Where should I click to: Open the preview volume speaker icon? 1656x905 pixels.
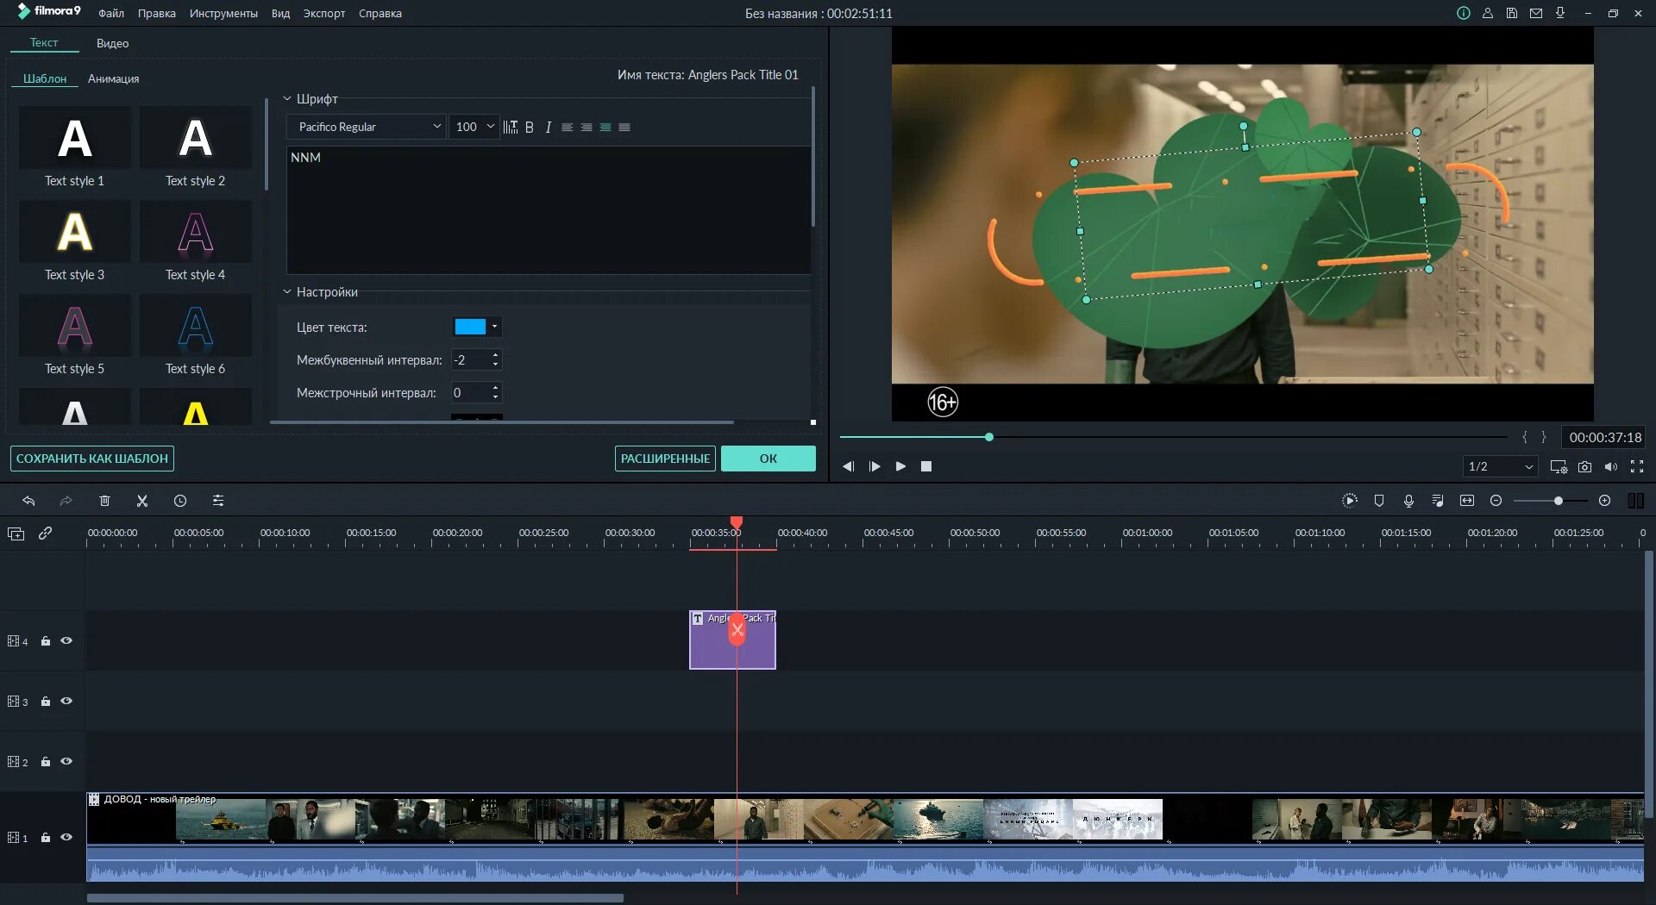(x=1611, y=466)
